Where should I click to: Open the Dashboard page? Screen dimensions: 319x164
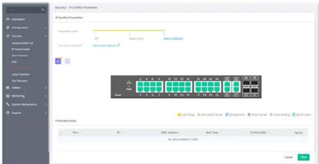click(x=18, y=20)
